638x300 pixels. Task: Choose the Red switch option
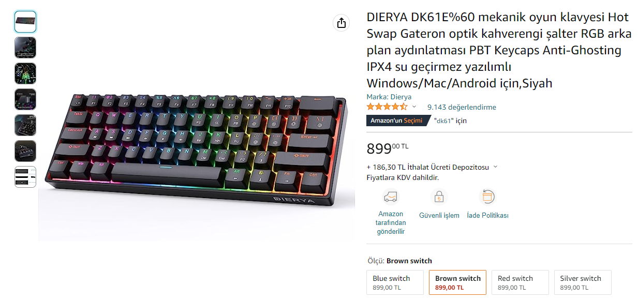coord(520,282)
